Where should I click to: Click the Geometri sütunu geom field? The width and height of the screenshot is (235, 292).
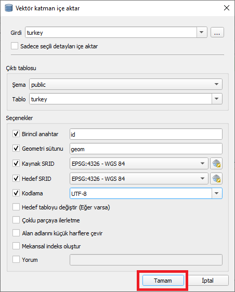click(x=146, y=149)
